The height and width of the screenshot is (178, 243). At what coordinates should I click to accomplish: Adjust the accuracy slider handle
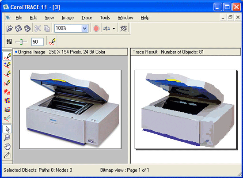[21, 42]
